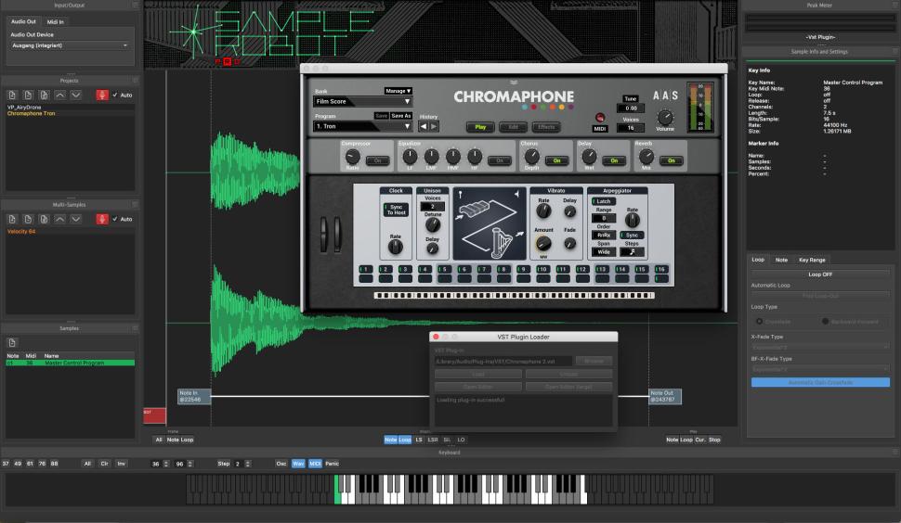Toggle the Chorus On switch
The image size is (901, 523).
556,160
